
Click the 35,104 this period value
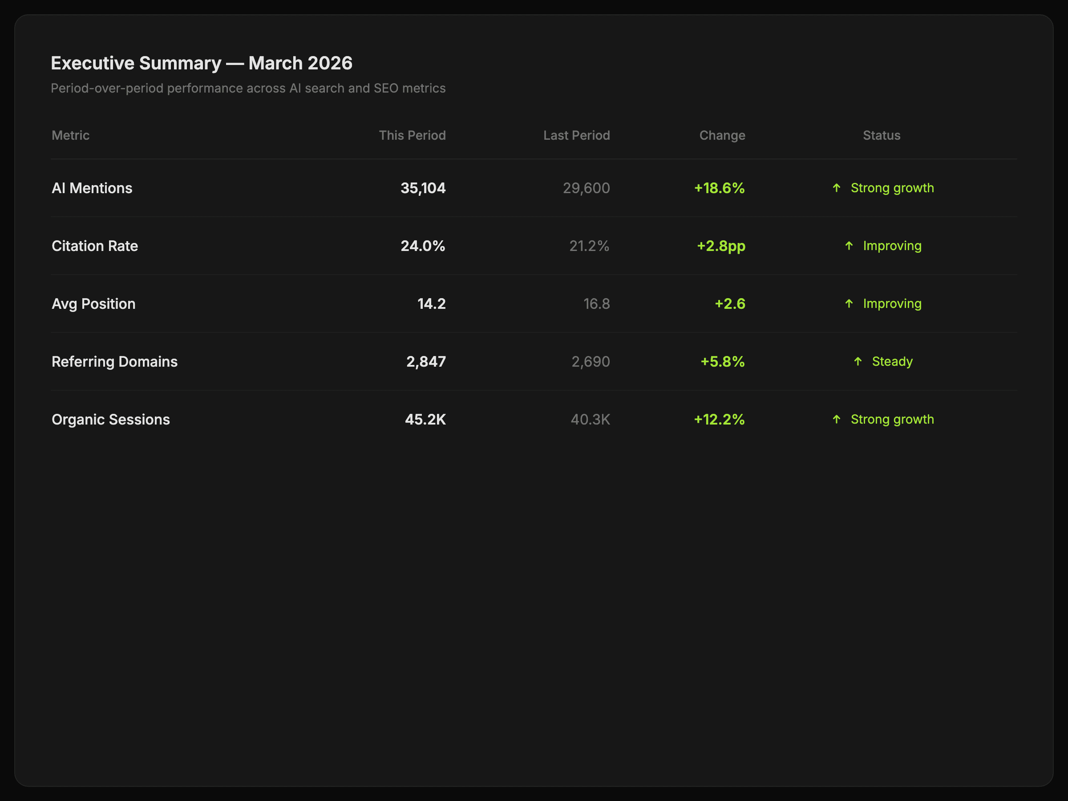point(423,188)
